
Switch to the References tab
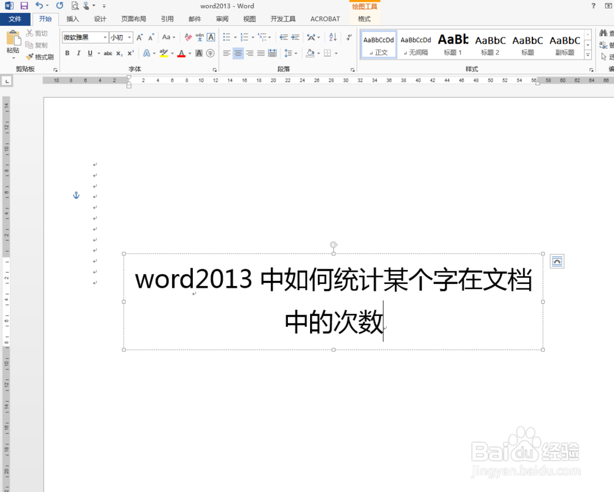[167, 19]
